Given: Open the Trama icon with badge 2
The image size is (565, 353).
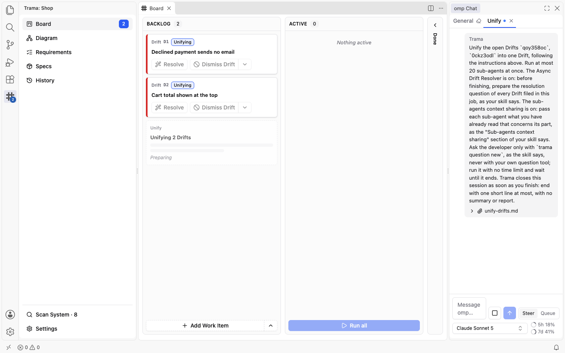Looking at the screenshot, I should [x=10, y=96].
